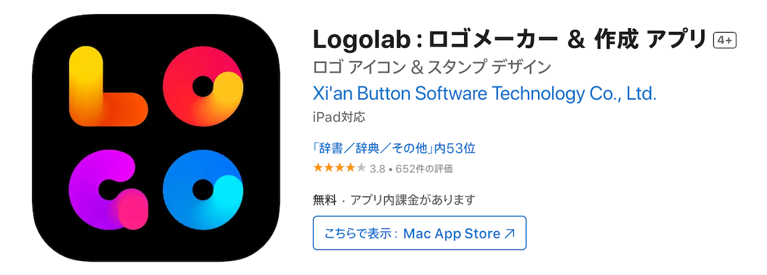The height and width of the screenshot is (275, 767).
Task: Click the subtitle ロゴ アイコン & スタンプ デザイン
Action: [x=432, y=66]
